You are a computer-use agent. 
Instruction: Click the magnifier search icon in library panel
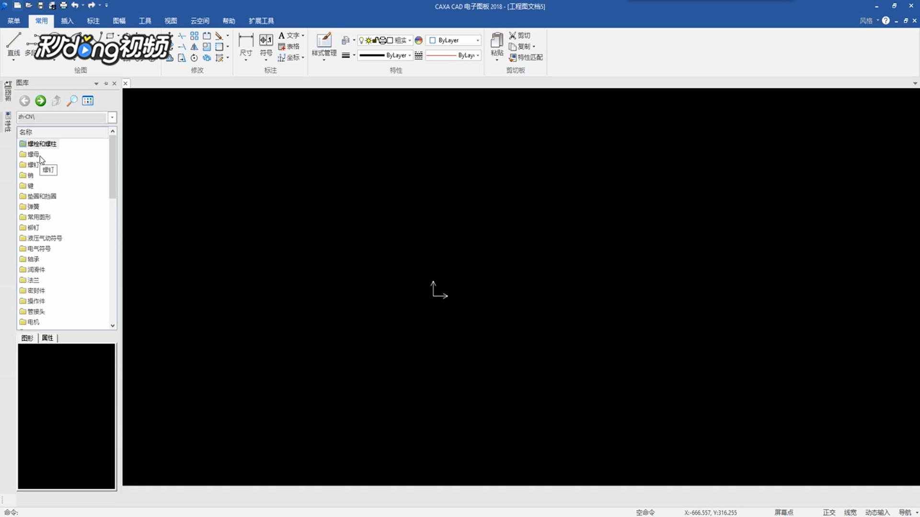click(x=72, y=101)
